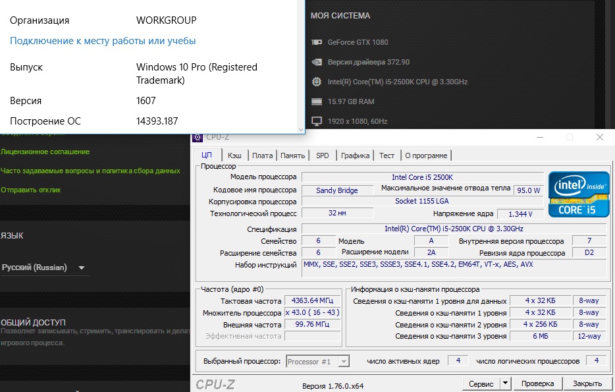
Task: Click the Intel Core i5 logo badge
Action: [x=579, y=194]
